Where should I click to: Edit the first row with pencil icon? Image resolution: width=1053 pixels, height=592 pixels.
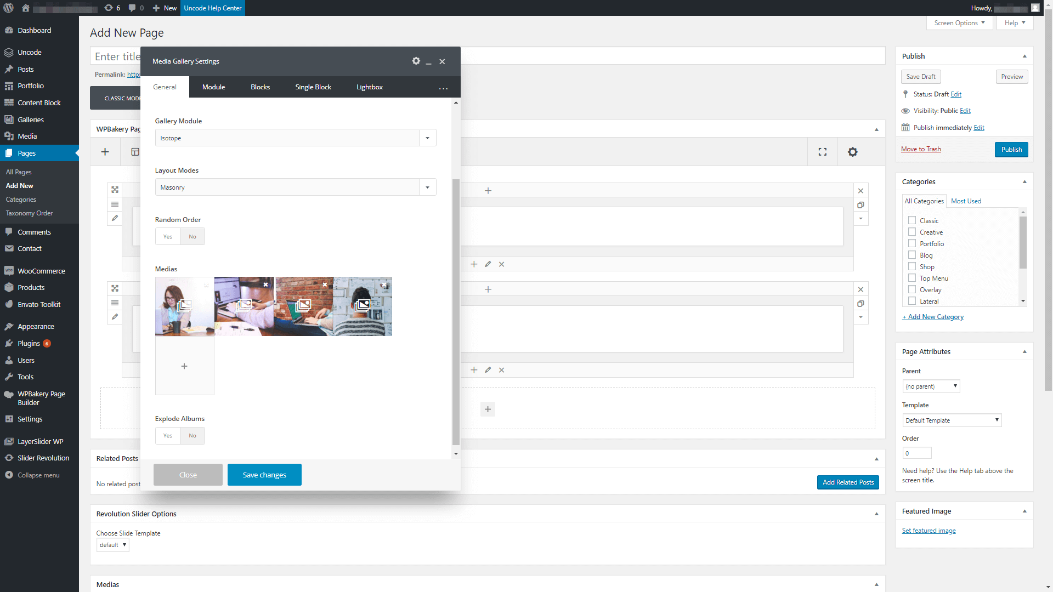tap(115, 218)
